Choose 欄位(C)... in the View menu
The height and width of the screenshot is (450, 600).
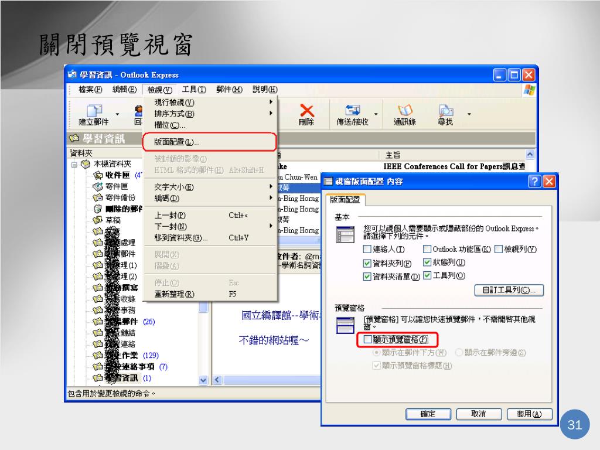pos(210,125)
